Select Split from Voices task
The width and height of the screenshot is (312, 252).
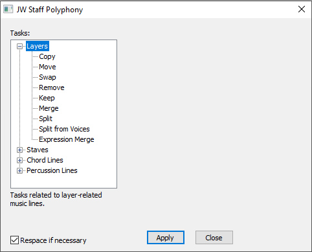pyautogui.click(x=64, y=129)
